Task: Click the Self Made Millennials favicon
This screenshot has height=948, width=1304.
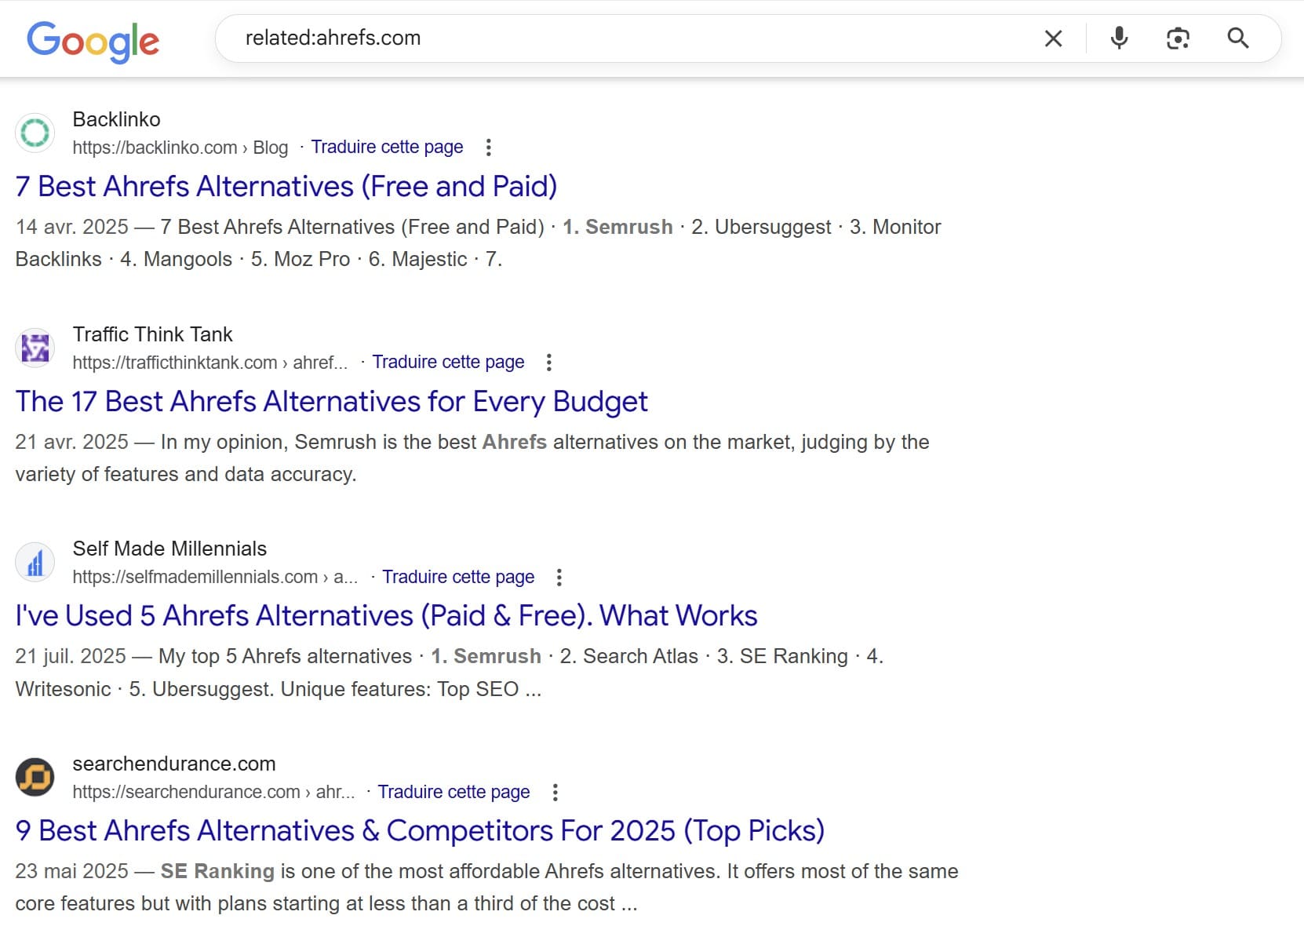Action: [x=35, y=562]
